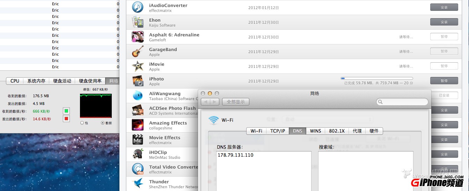Click the 2012年01月12日 purchase date
The width and height of the screenshot is (469, 191).
click(x=264, y=7)
